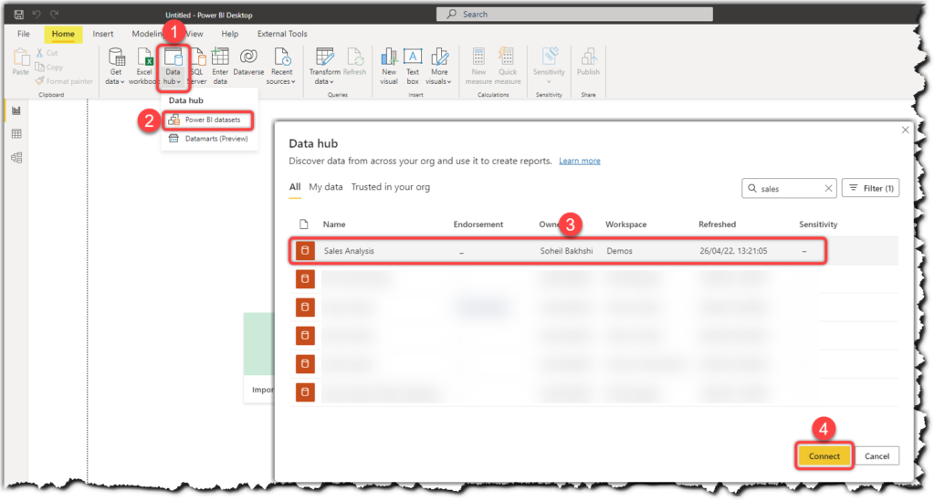
Task: Select the Help ribbon tab
Action: click(x=229, y=34)
